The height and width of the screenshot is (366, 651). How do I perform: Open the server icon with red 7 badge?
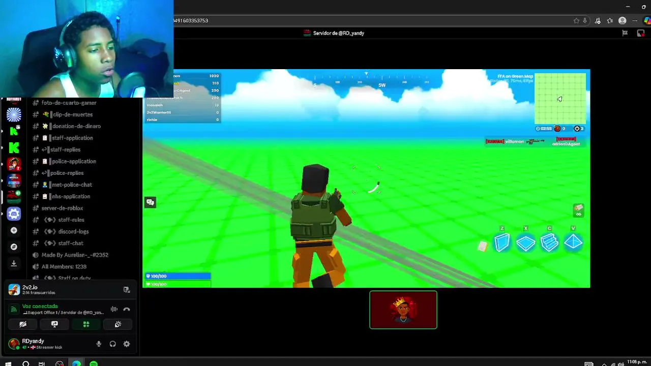[x=14, y=164]
